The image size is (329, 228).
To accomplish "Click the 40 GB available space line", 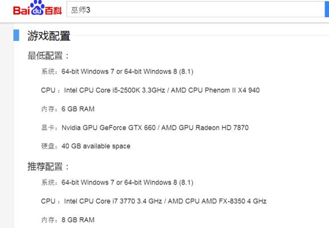I will [x=86, y=146].
